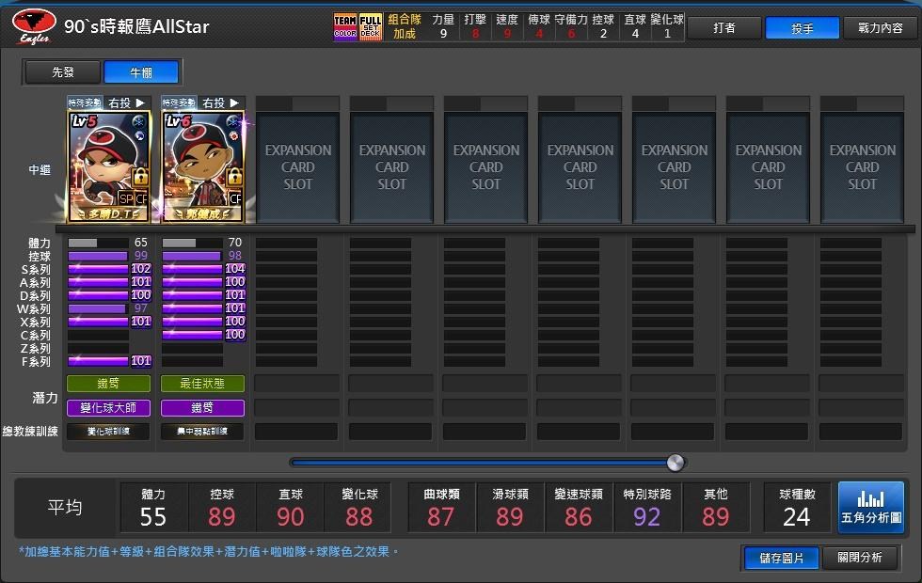The height and width of the screenshot is (583, 922).
Task: Click the average 滑球類 value 89
Action: (510, 517)
